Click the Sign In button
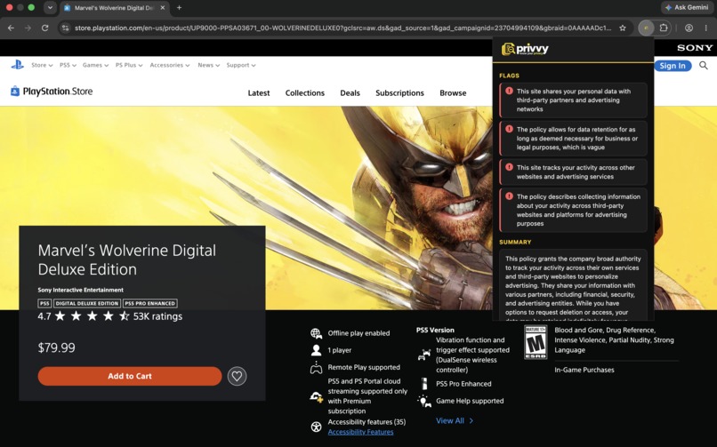Screen dimensions: 717x447 point(673,66)
